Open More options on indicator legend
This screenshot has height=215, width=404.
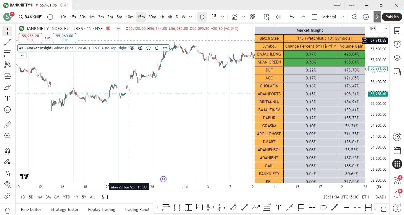[x=165, y=48]
